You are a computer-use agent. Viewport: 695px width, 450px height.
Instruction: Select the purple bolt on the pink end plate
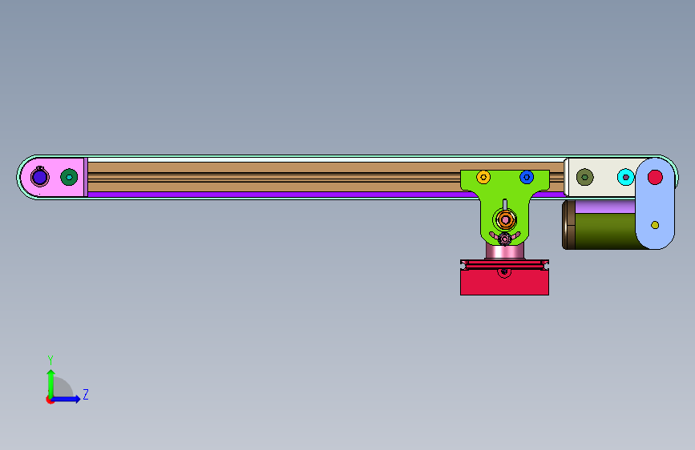point(39,177)
